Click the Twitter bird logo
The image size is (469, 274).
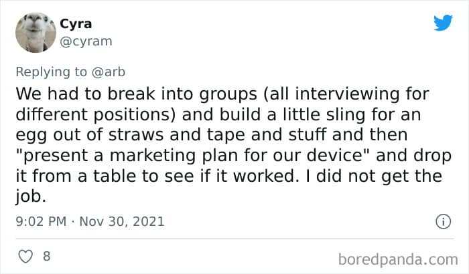[443, 23]
